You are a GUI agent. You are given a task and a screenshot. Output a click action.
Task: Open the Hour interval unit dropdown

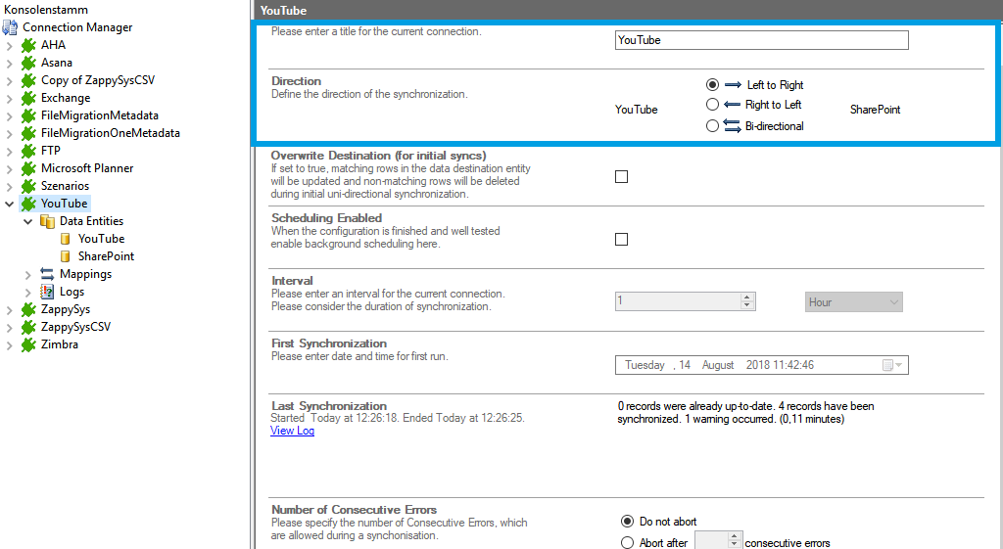point(853,302)
